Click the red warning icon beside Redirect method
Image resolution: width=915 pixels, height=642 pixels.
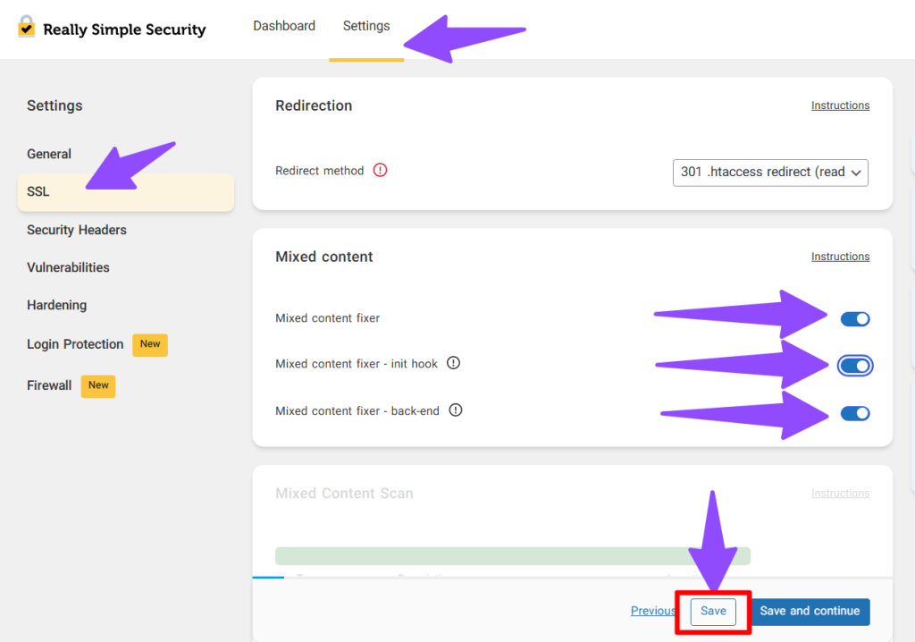coord(380,170)
